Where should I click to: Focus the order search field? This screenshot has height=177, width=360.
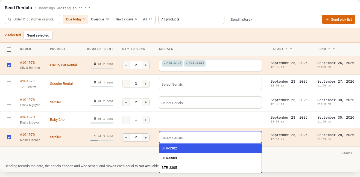[32, 19]
